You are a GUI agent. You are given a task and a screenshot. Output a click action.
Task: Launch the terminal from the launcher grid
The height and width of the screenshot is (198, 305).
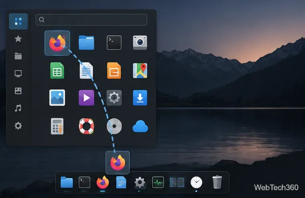pos(114,42)
